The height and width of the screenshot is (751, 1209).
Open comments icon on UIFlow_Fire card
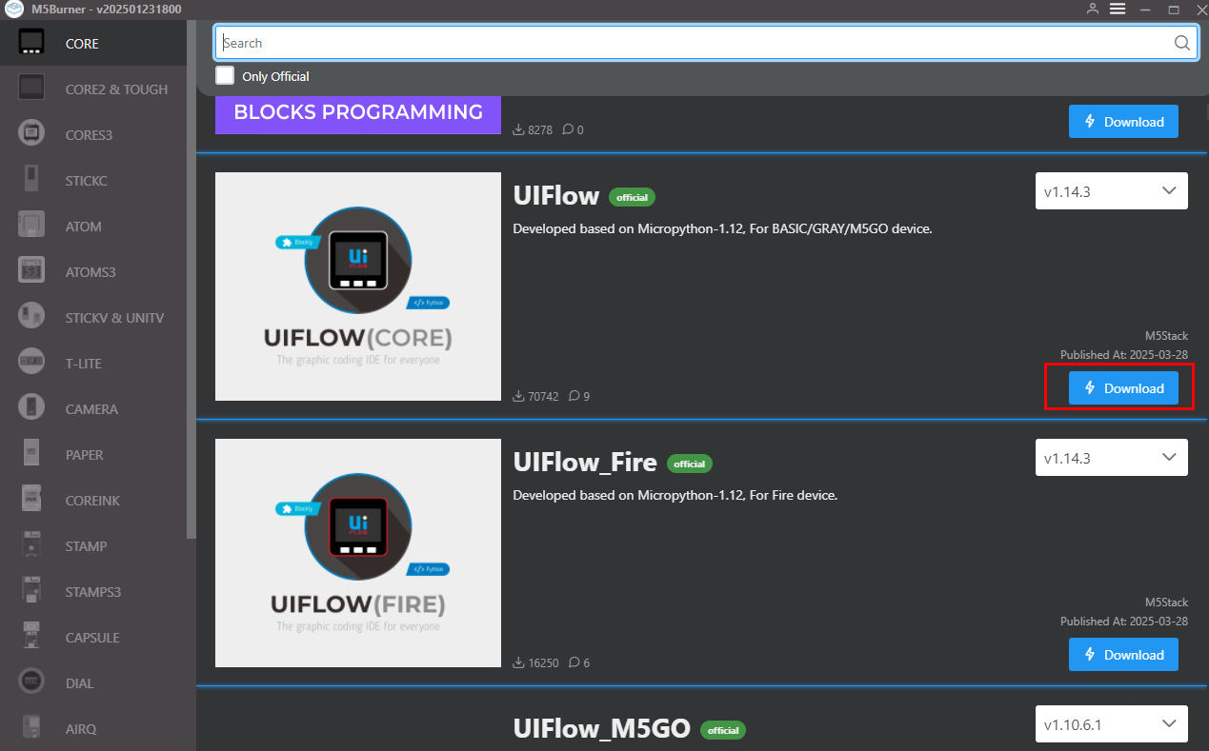tap(574, 662)
